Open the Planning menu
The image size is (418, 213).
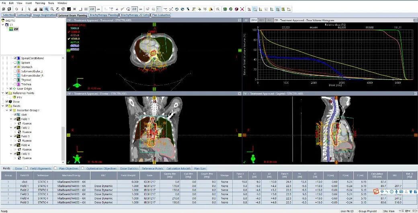40,3
